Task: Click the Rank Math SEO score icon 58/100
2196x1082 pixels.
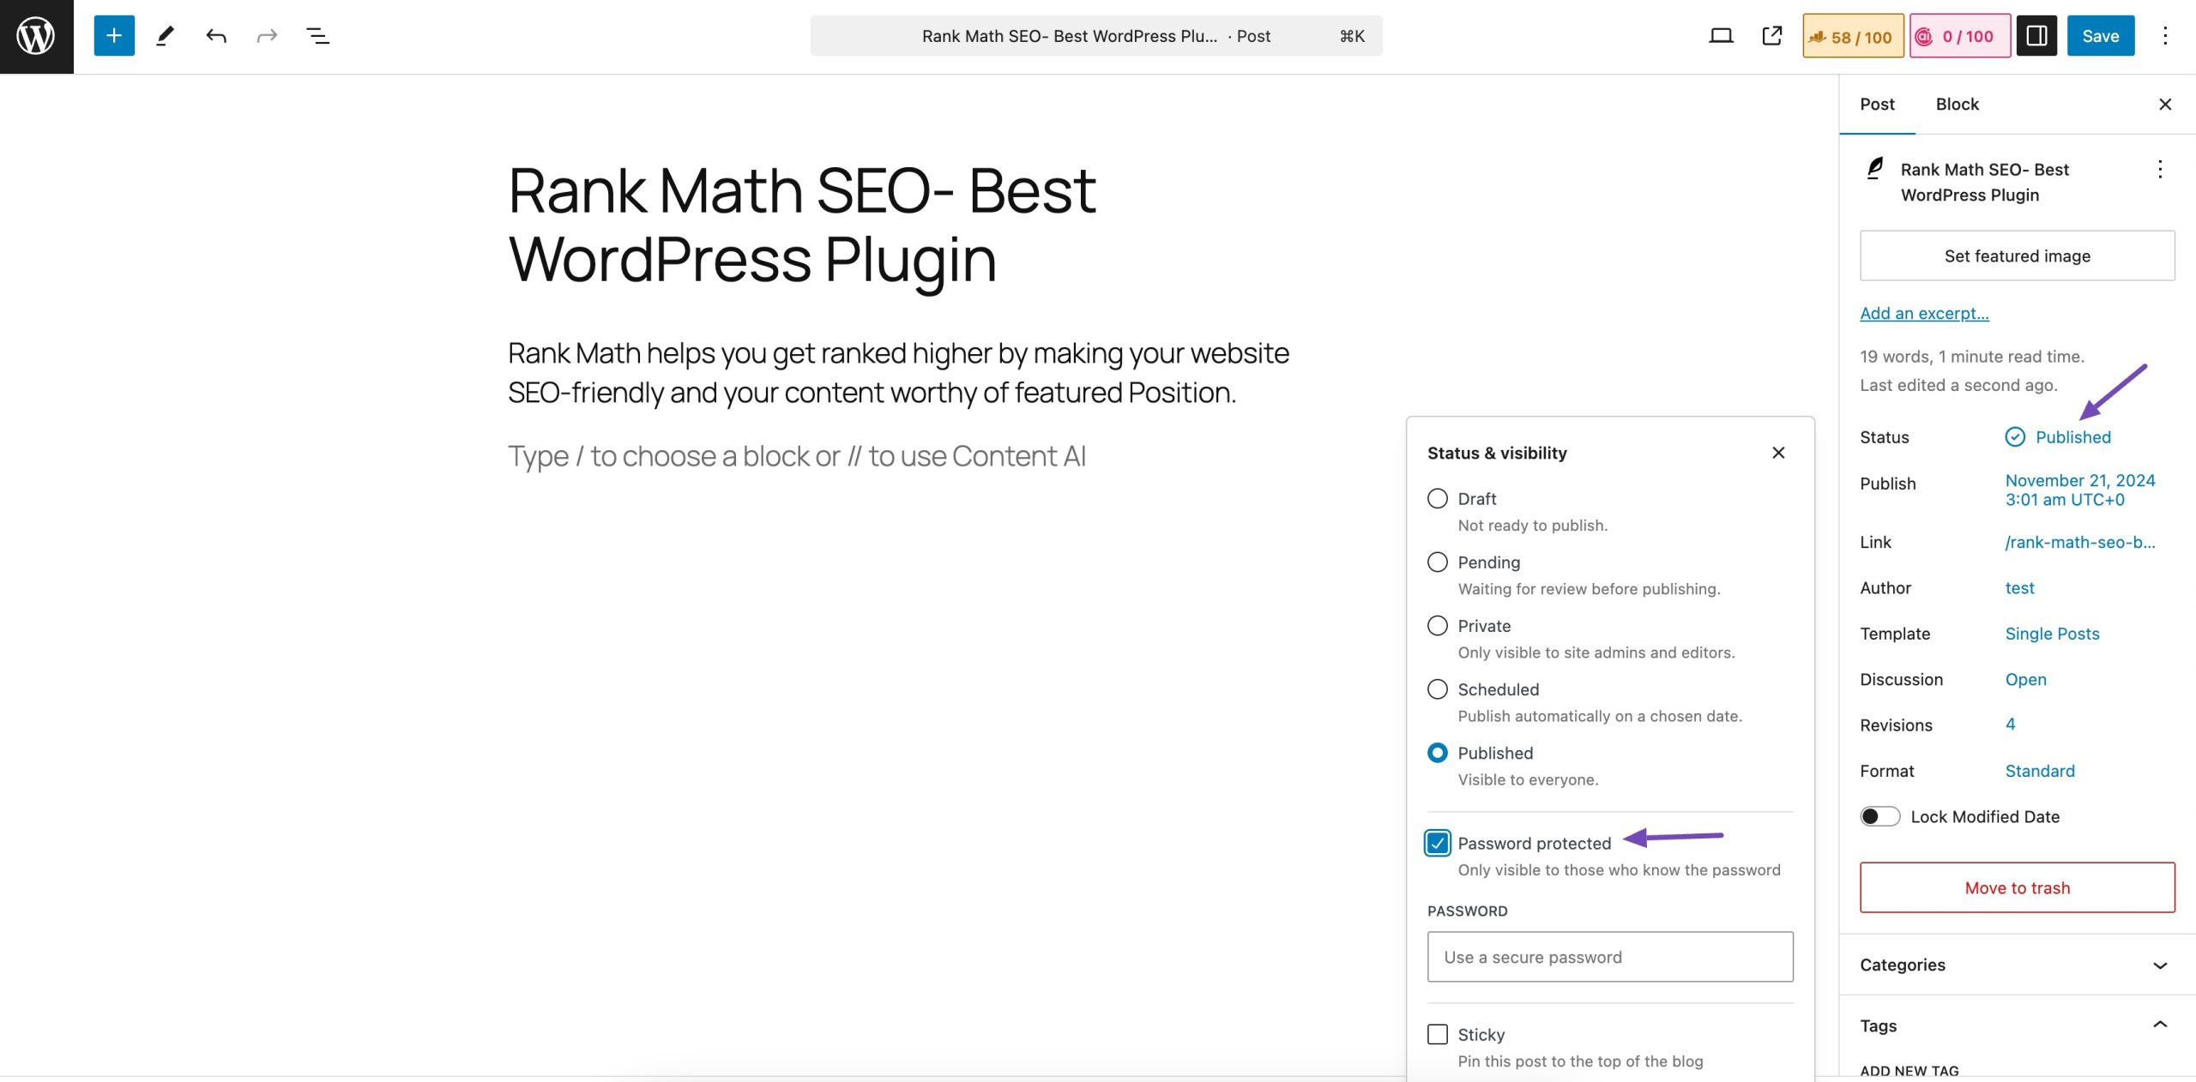Action: [x=1850, y=36]
